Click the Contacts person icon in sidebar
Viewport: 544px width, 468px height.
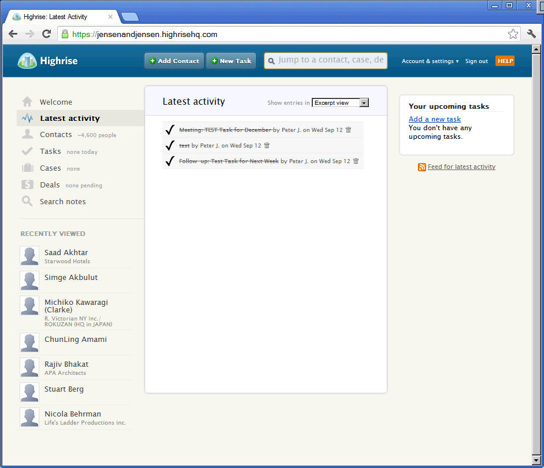27,134
